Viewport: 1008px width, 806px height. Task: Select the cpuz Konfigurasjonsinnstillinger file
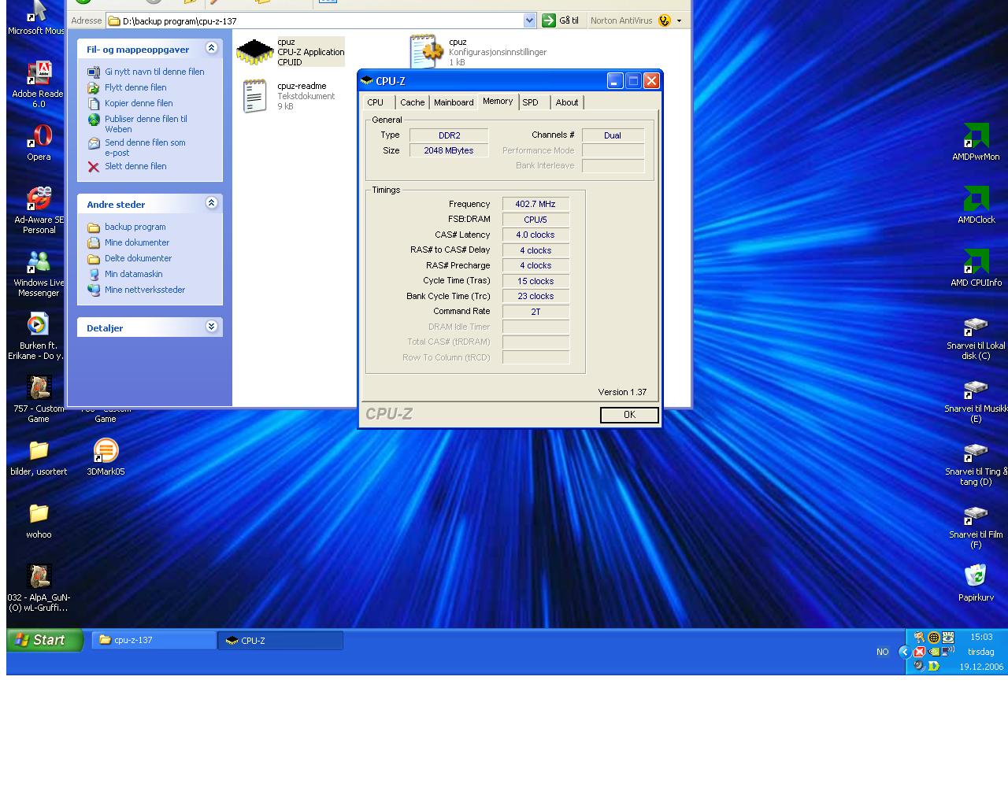pyautogui.click(x=478, y=52)
